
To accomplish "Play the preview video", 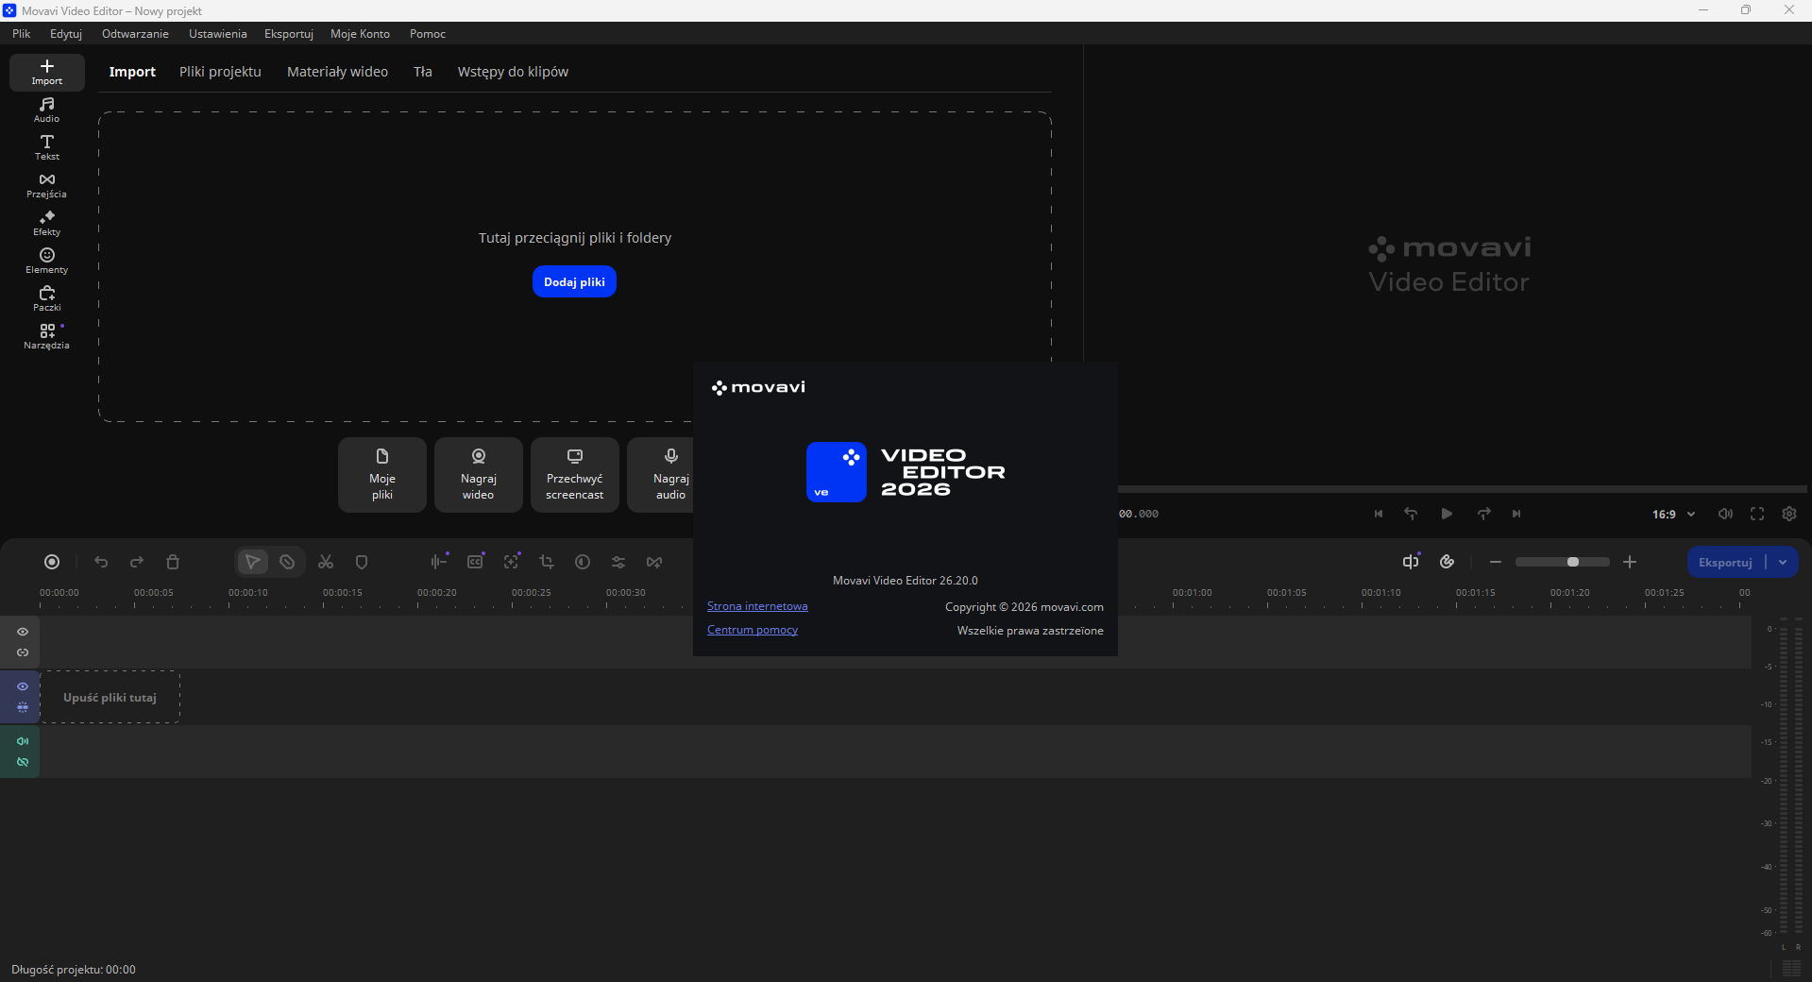I will (x=1447, y=514).
